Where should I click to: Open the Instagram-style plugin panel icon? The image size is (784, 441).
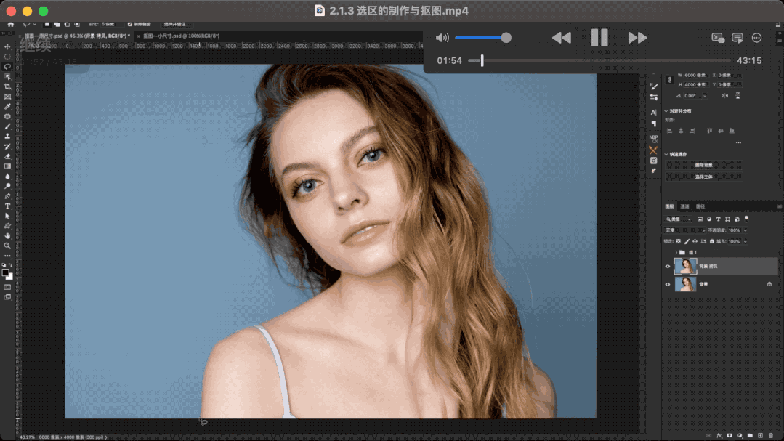click(x=653, y=161)
